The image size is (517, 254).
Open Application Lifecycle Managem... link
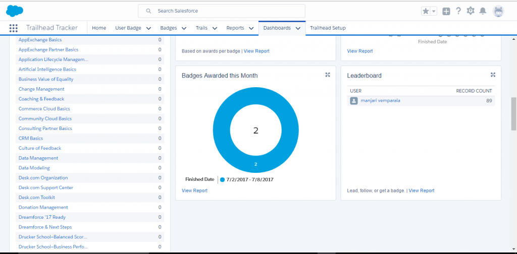(54, 59)
